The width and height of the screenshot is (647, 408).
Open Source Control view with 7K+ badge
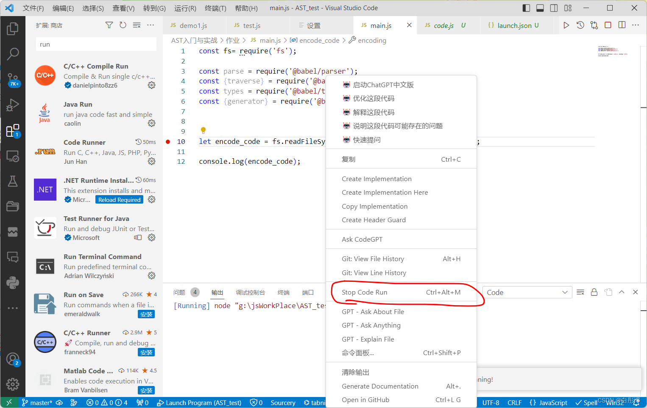(x=13, y=79)
